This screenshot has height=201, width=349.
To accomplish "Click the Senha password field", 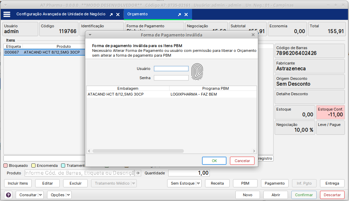I will click(171, 78).
